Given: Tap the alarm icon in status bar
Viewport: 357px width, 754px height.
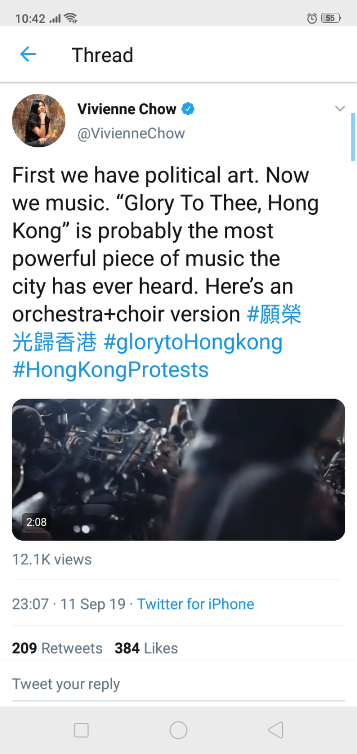Looking at the screenshot, I should click(x=312, y=18).
